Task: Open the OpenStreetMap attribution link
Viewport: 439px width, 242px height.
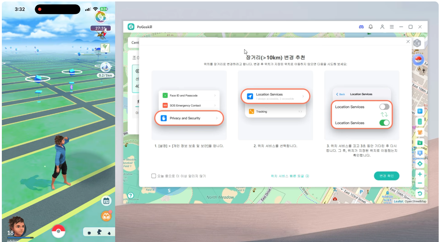Action: [x=416, y=201]
